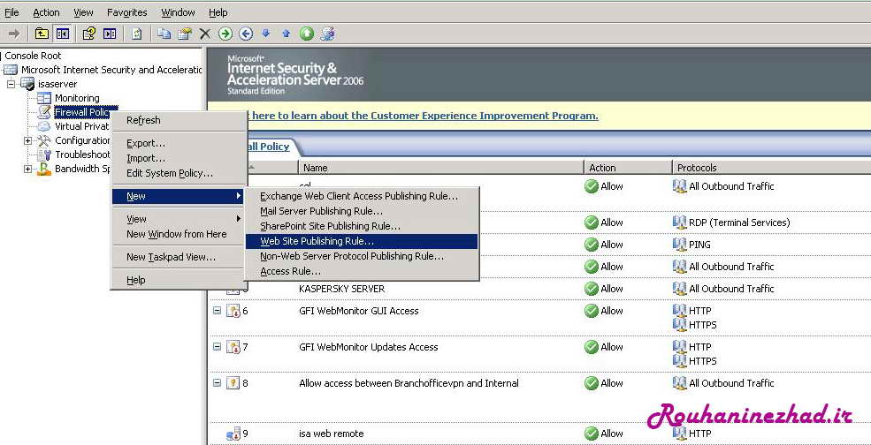Choose Export... from the context menu
The width and height of the screenshot is (871, 445).
point(179,143)
